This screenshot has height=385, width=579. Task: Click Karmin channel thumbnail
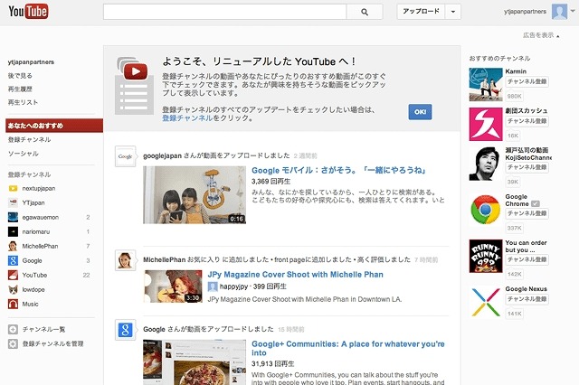[x=486, y=84]
